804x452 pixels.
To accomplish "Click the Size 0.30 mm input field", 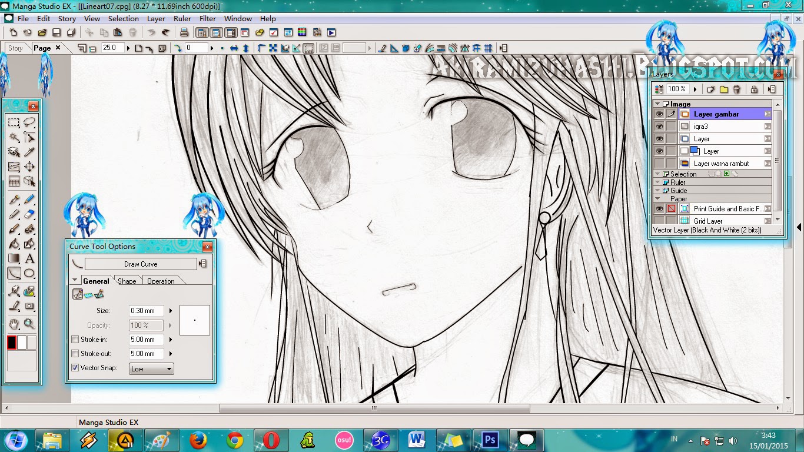I will 146,311.
